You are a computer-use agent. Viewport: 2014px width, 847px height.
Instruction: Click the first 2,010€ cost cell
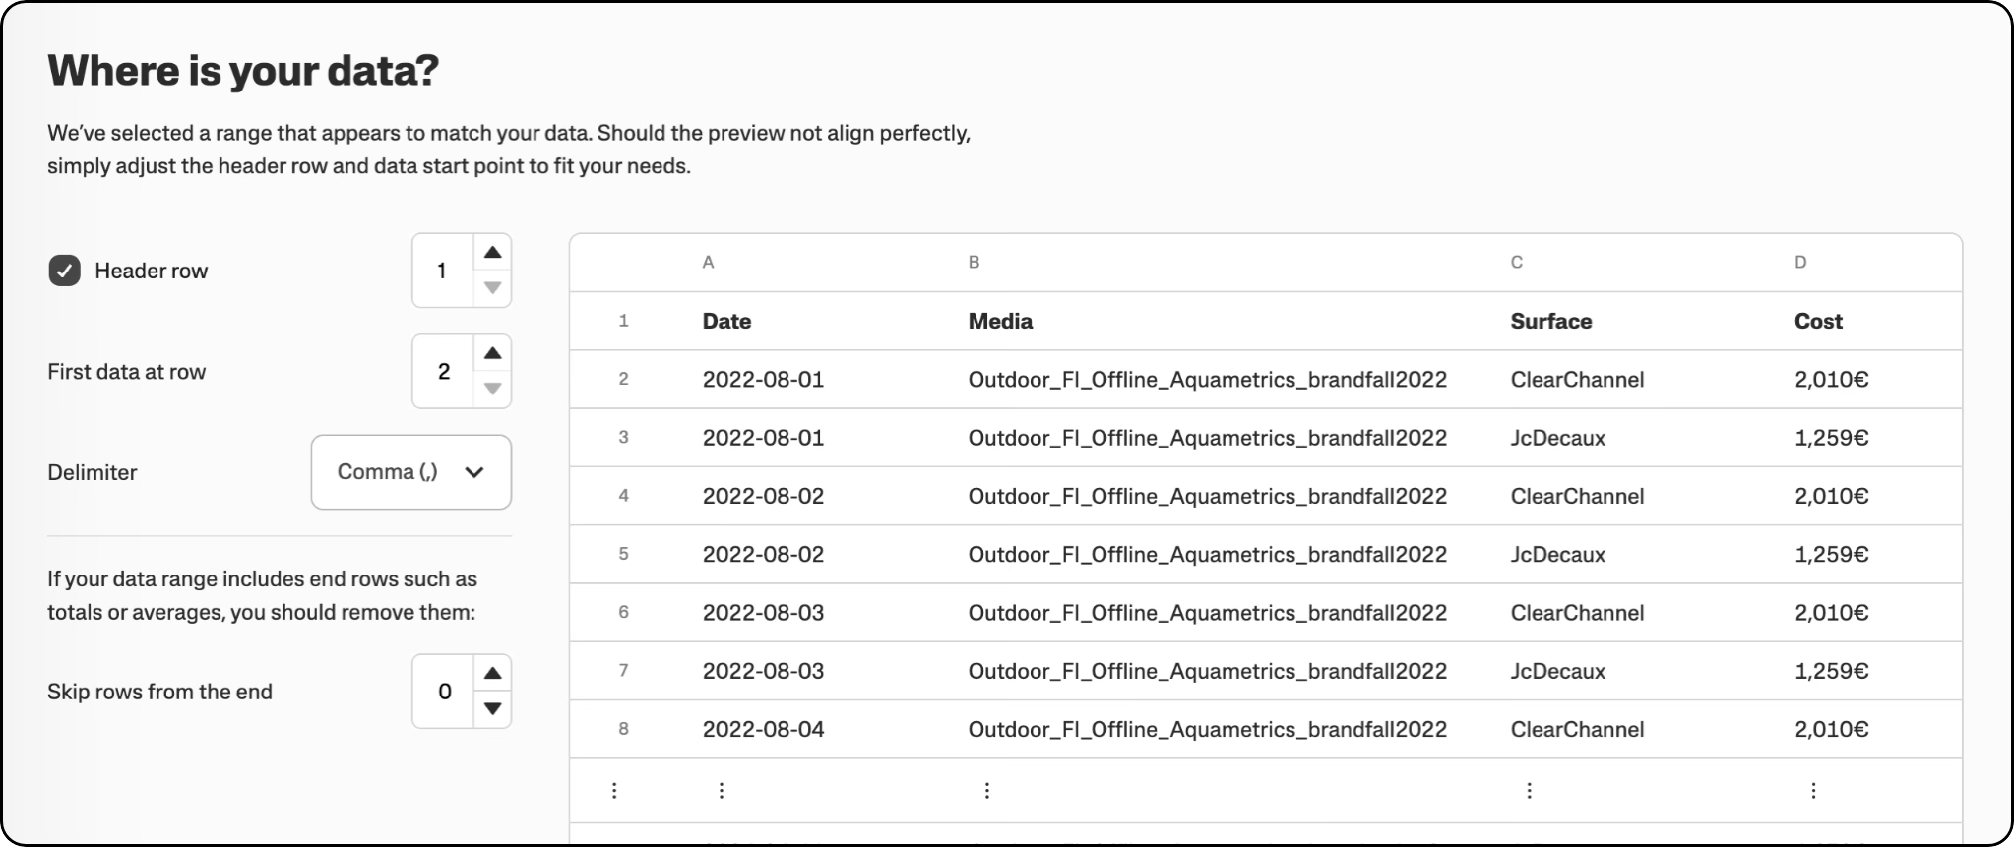click(x=1831, y=380)
